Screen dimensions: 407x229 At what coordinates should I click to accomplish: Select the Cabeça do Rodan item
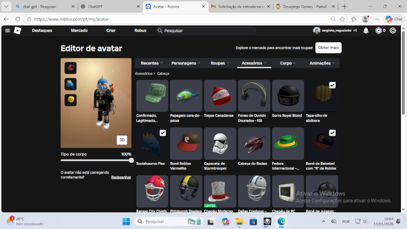coord(254,144)
